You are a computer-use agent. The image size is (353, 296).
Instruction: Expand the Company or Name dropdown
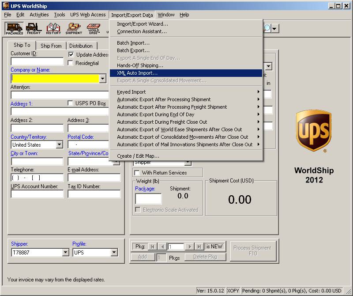coord(103,79)
